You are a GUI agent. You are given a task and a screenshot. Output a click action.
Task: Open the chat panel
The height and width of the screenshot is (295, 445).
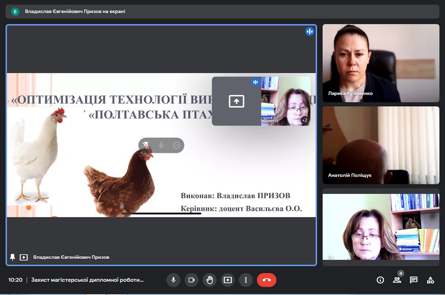[413, 280]
